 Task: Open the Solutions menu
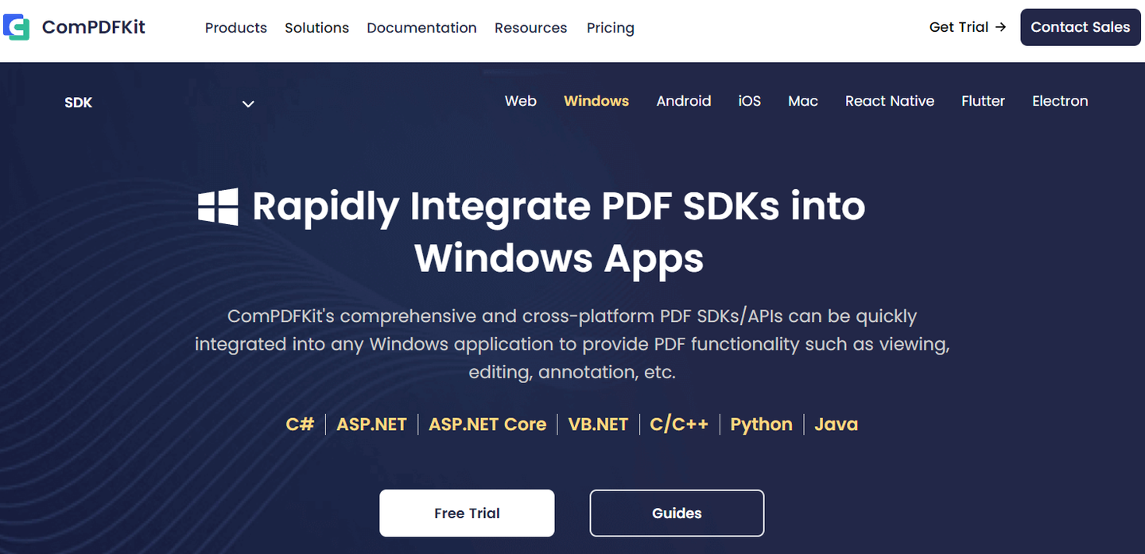click(316, 28)
